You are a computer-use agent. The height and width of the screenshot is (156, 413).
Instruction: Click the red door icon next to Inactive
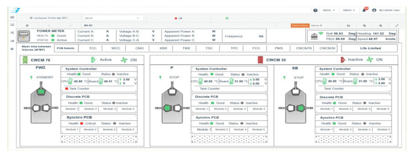[x=343, y=60]
